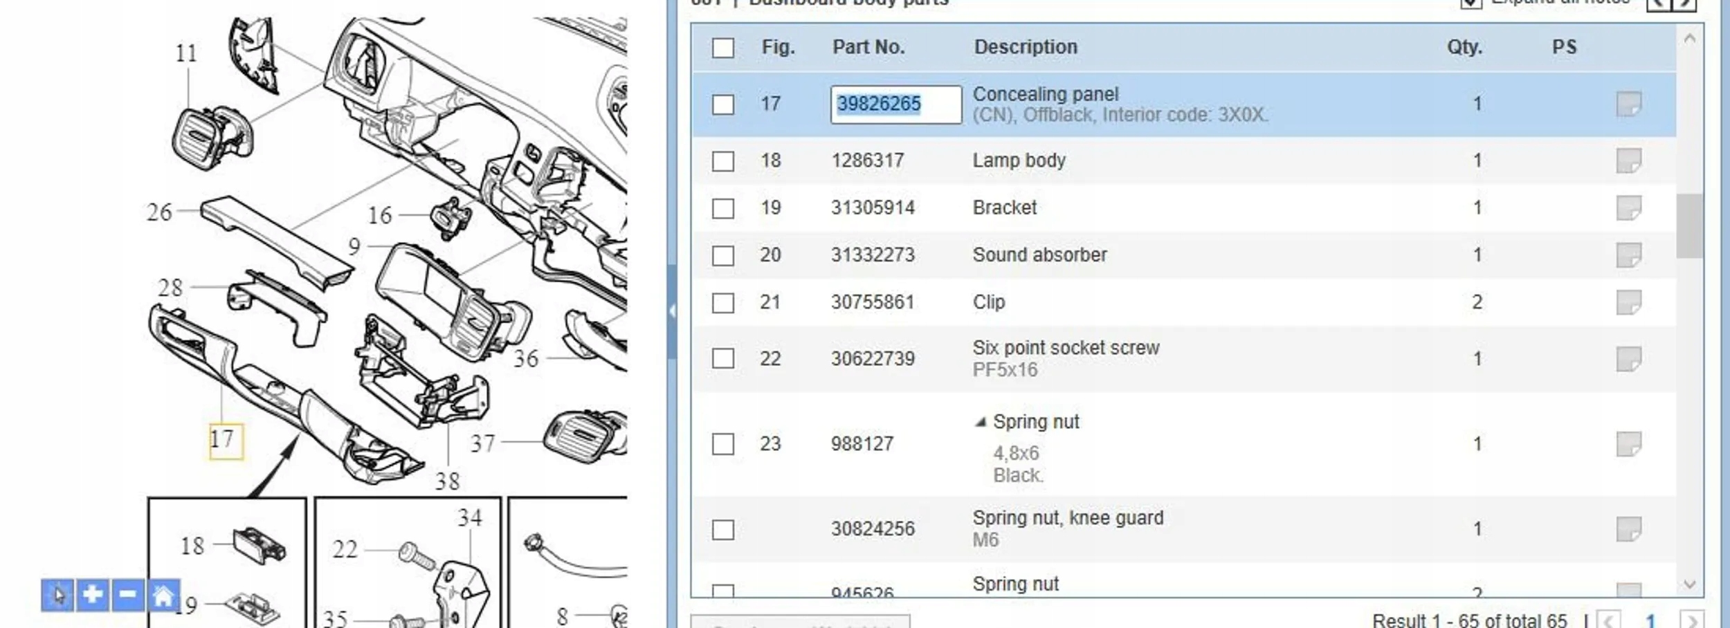This screenshot has height=628, width=1730.
Task: Click the Lamp body description
Action: click(x=1019, y=160)
